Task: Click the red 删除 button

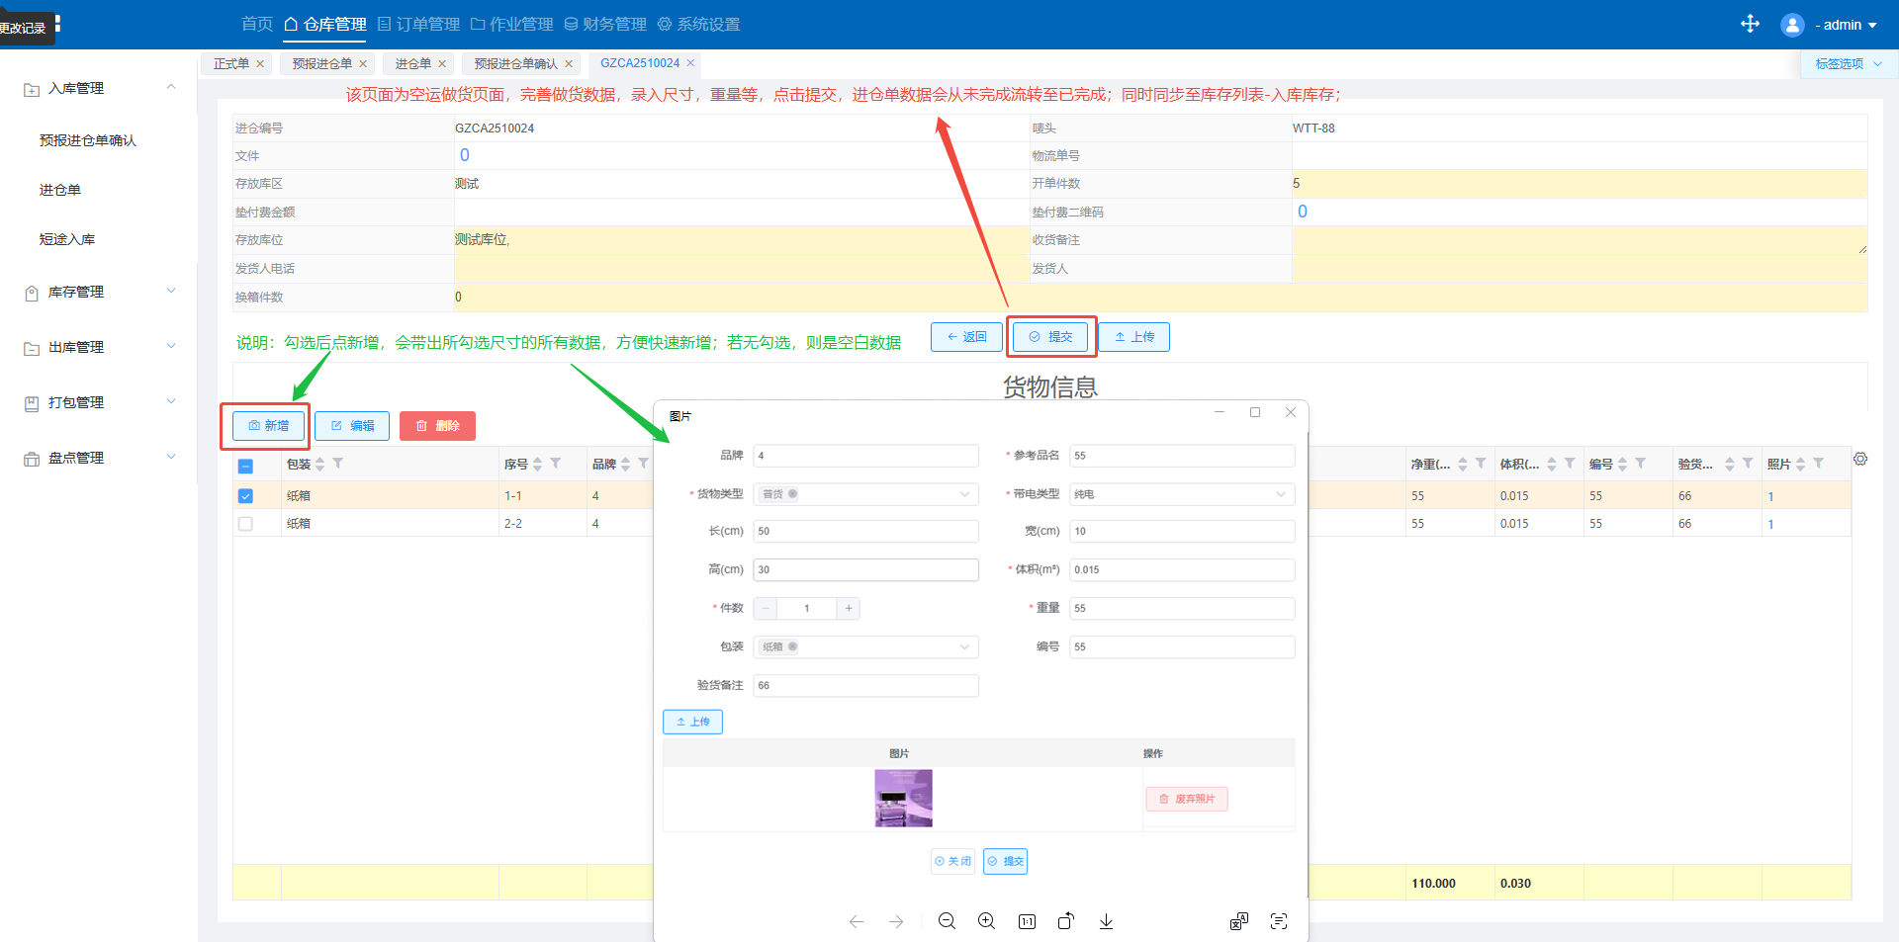Action: (x=437, y=426)
